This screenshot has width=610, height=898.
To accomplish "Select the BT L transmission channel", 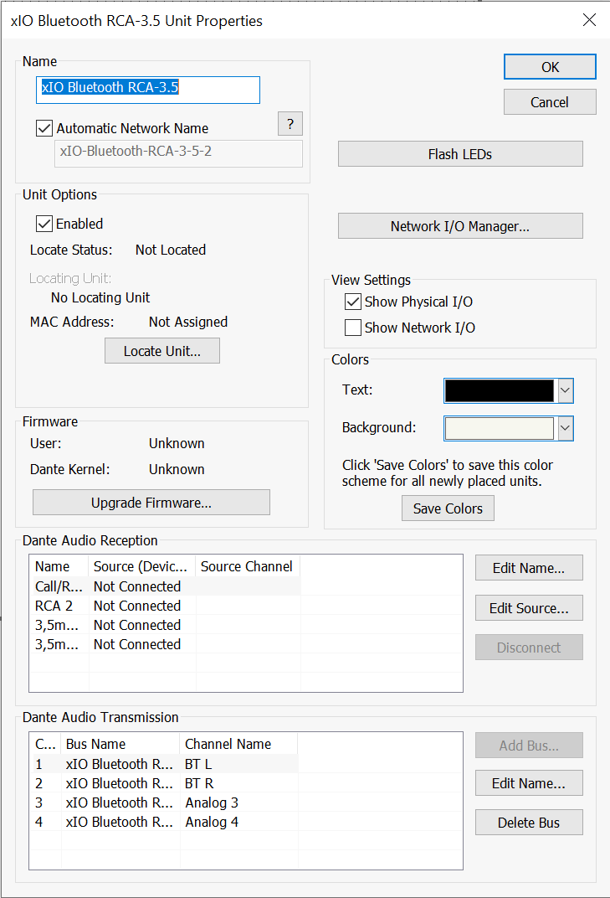I will (198, 764).
